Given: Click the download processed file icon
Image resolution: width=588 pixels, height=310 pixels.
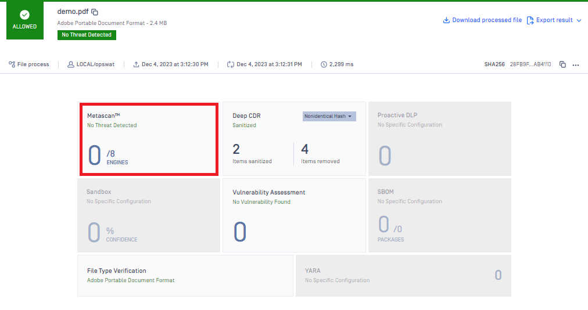Looking at the screenshot, I should (x=446, y=20).
